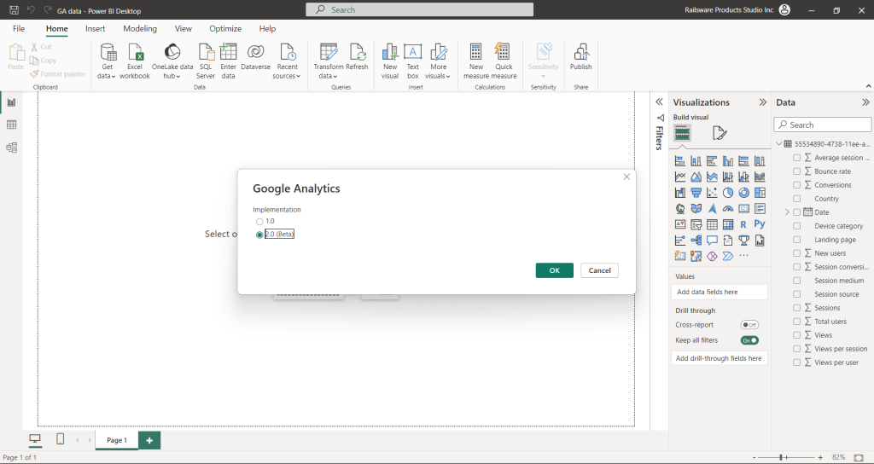Click the zoom slider in status bar
Viewport: 874px width, 464px height.
pos(787,457)
